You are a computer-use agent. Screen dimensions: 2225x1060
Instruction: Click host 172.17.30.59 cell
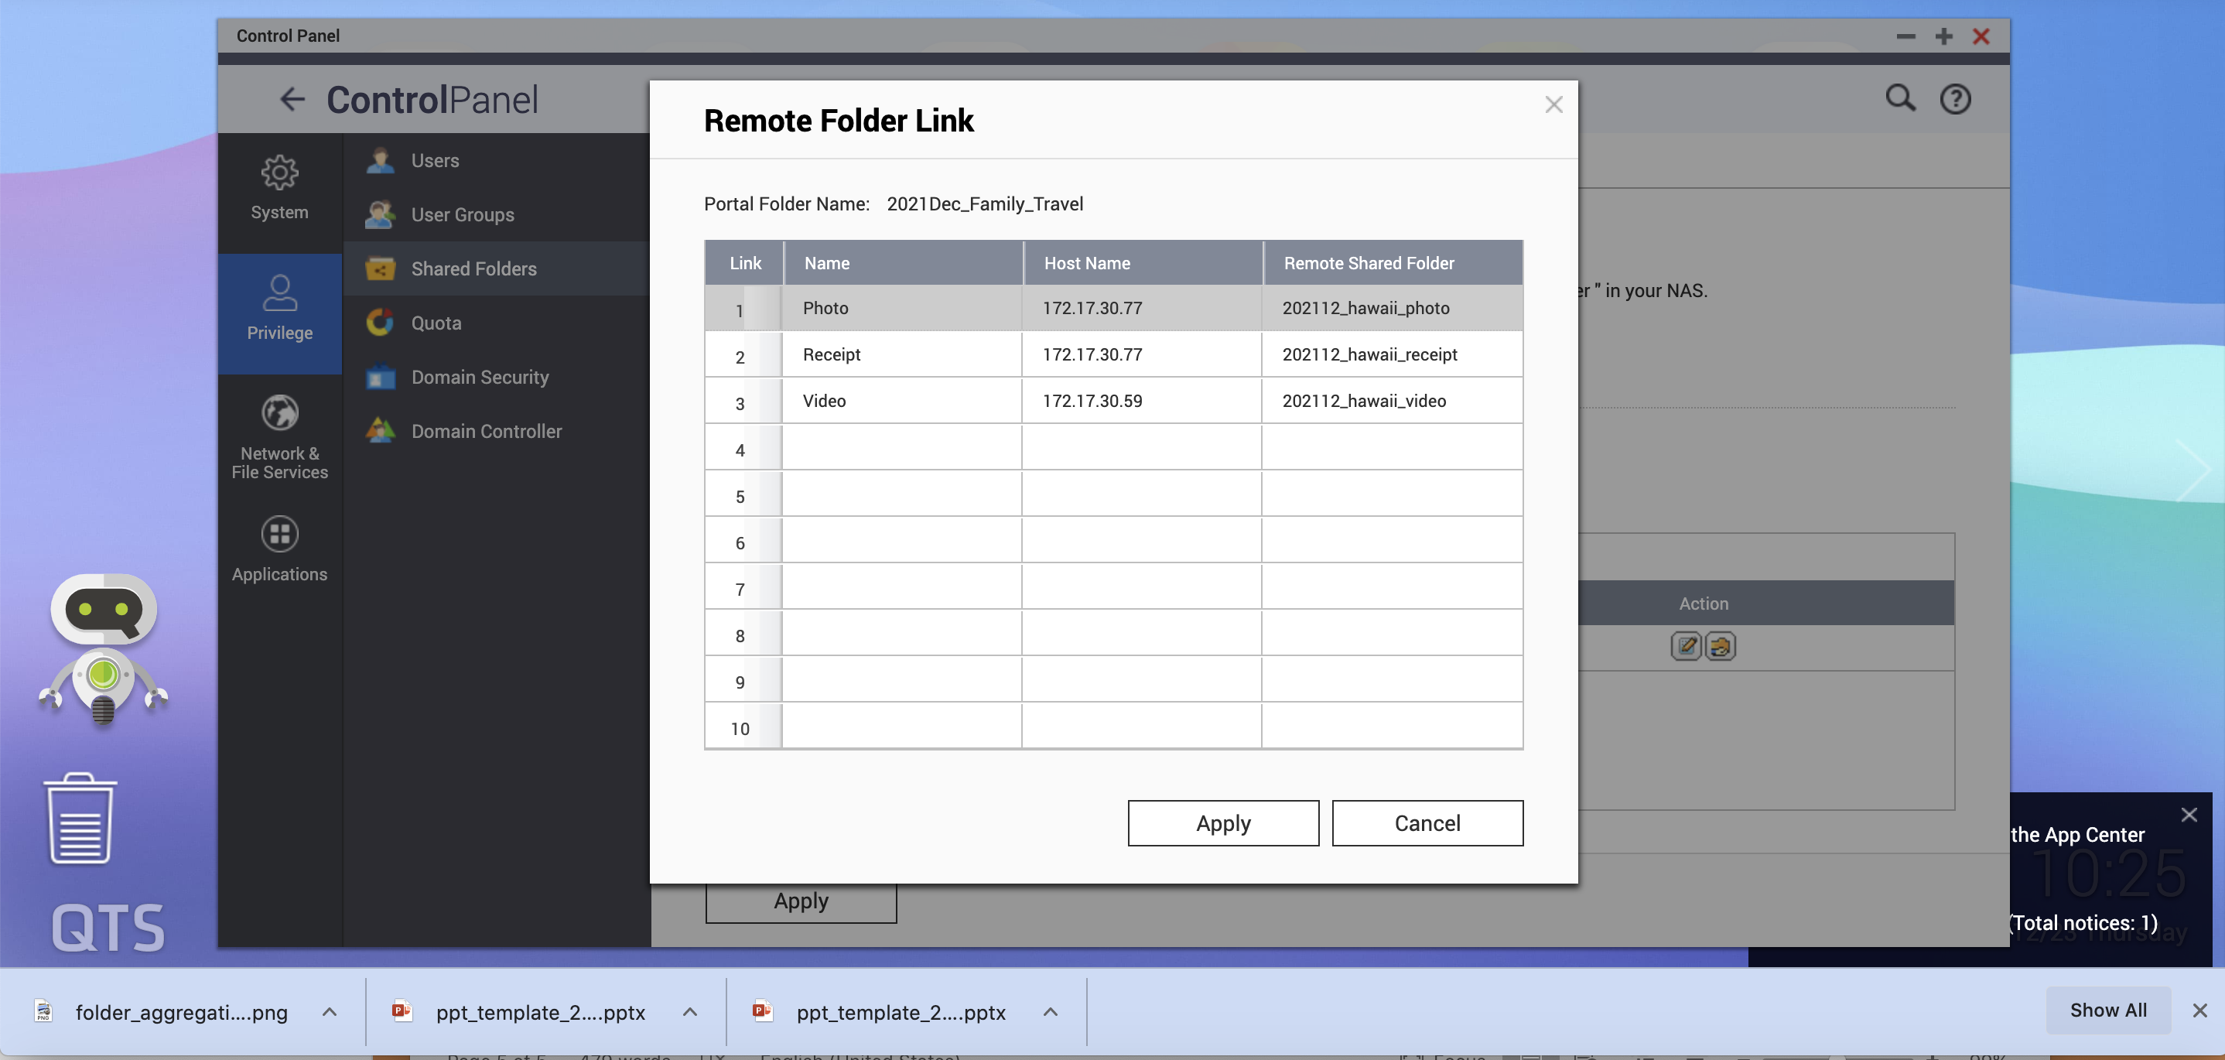(x=1142, y=401)
